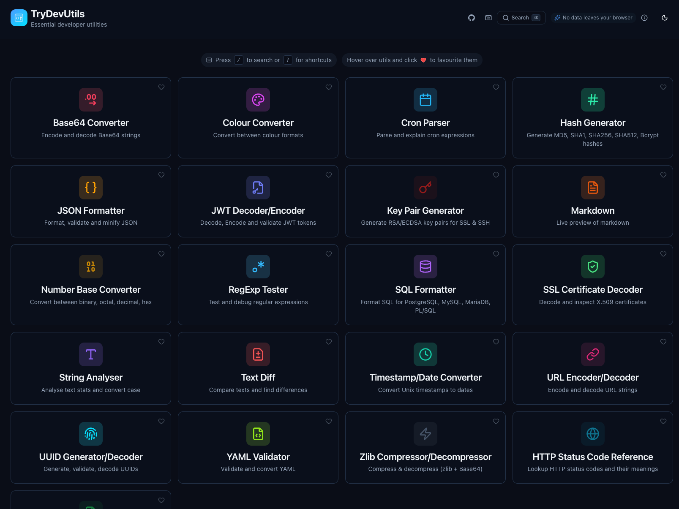Open the Text Diff title link

coord(258,378)
